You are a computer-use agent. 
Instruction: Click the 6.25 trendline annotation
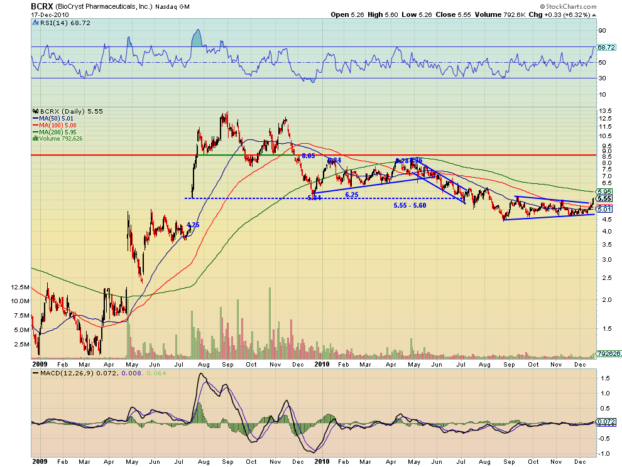coord(351,195)
